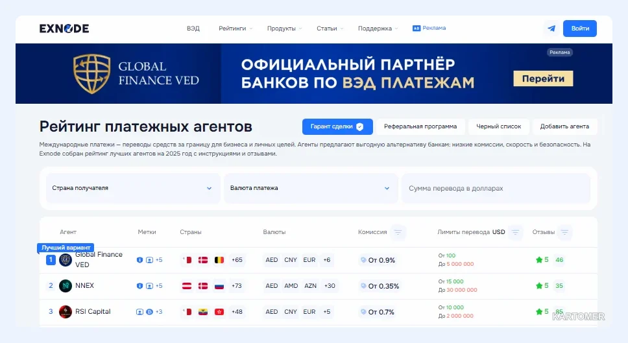
Task: Click the 35 reviews count
Action: point(559,286)
